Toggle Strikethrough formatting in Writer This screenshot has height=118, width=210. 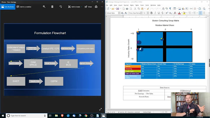coord(162,13)
